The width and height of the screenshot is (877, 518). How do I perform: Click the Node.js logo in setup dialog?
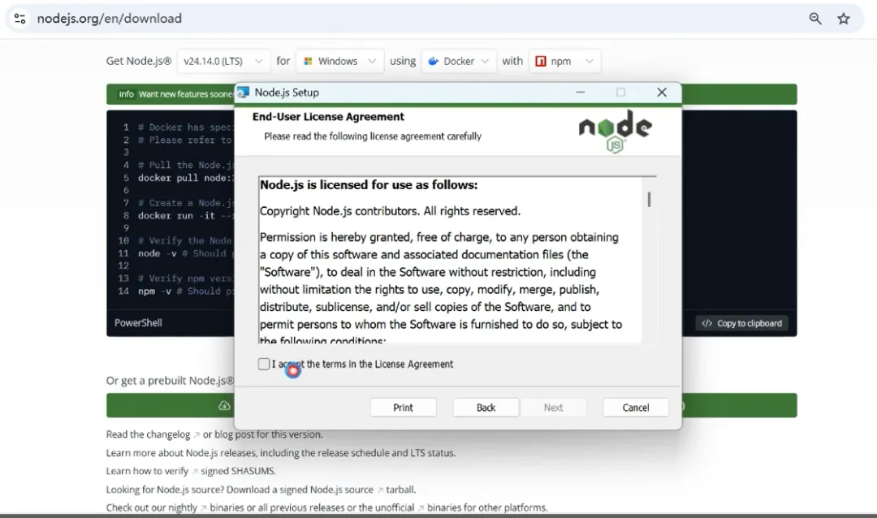coord(616,132)
